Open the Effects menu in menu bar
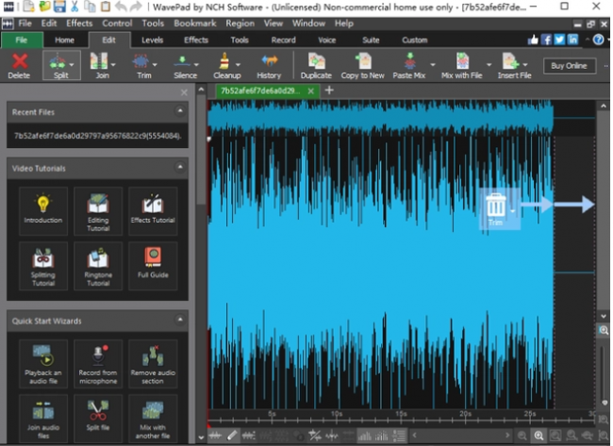This screenshot has width=613, height=446. pyautogui.click(x=79, y=24)
